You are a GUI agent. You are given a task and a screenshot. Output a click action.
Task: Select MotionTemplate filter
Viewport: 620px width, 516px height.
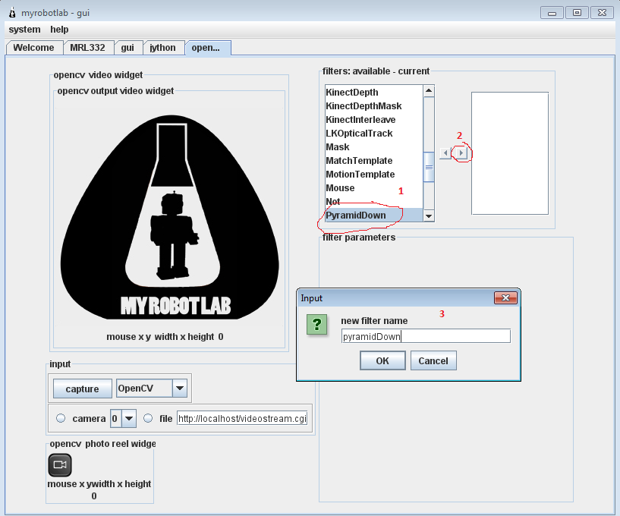click(x=373, y=174)
